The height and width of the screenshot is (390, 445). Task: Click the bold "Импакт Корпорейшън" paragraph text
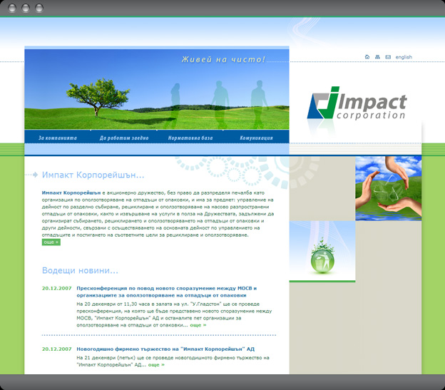[71, 193]
